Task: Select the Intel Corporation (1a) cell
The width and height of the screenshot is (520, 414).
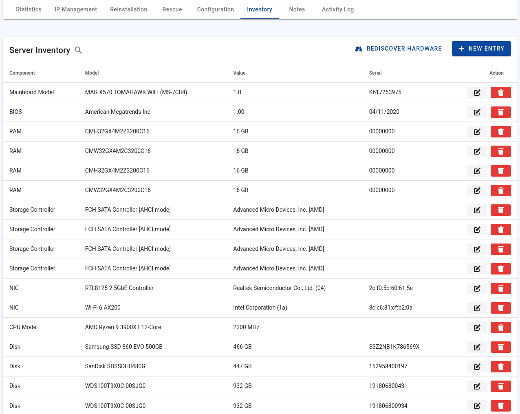Action: coord(260,308)
